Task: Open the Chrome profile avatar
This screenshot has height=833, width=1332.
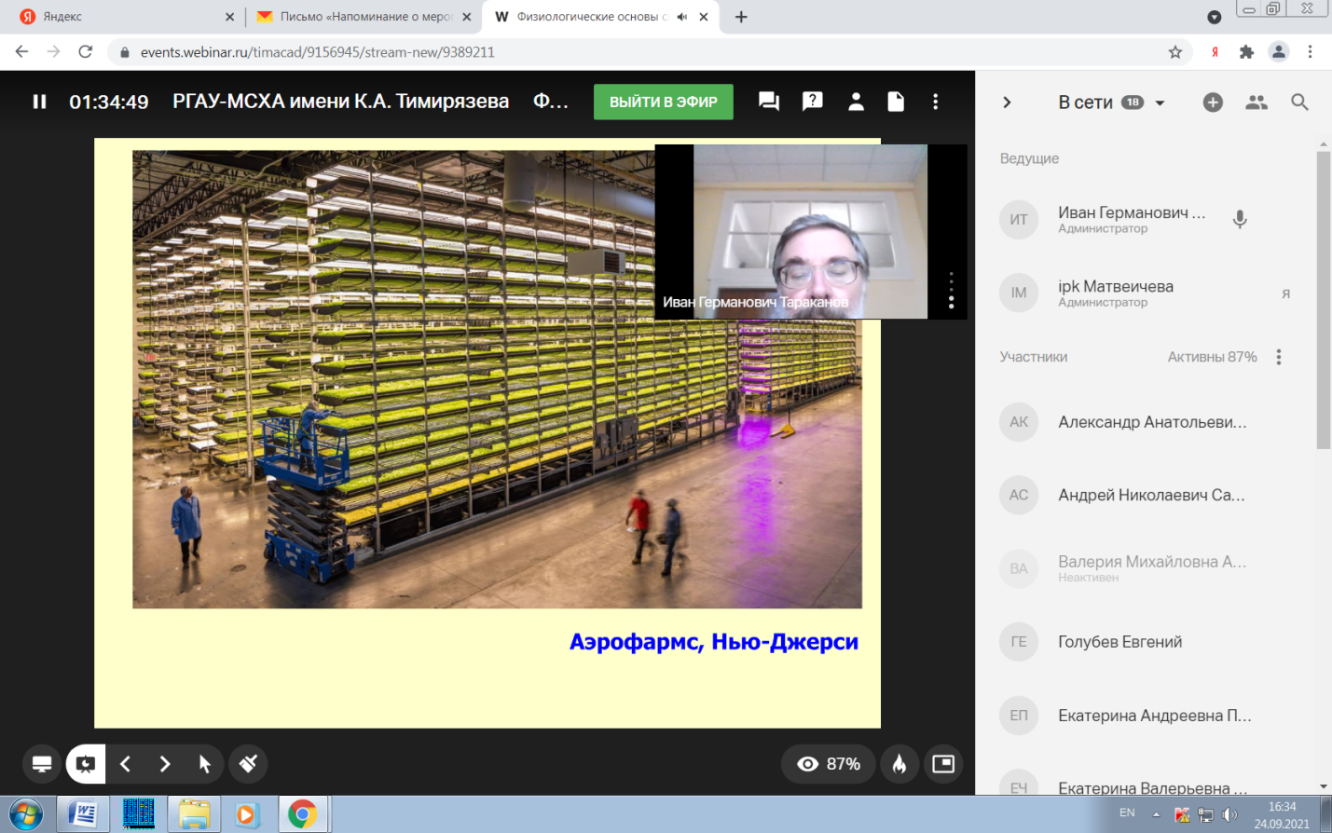Action: (1279, 52)
